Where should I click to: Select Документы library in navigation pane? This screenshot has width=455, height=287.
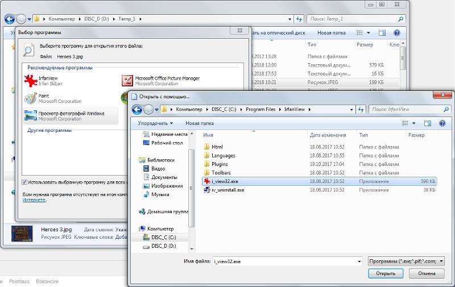click(160, 177)
